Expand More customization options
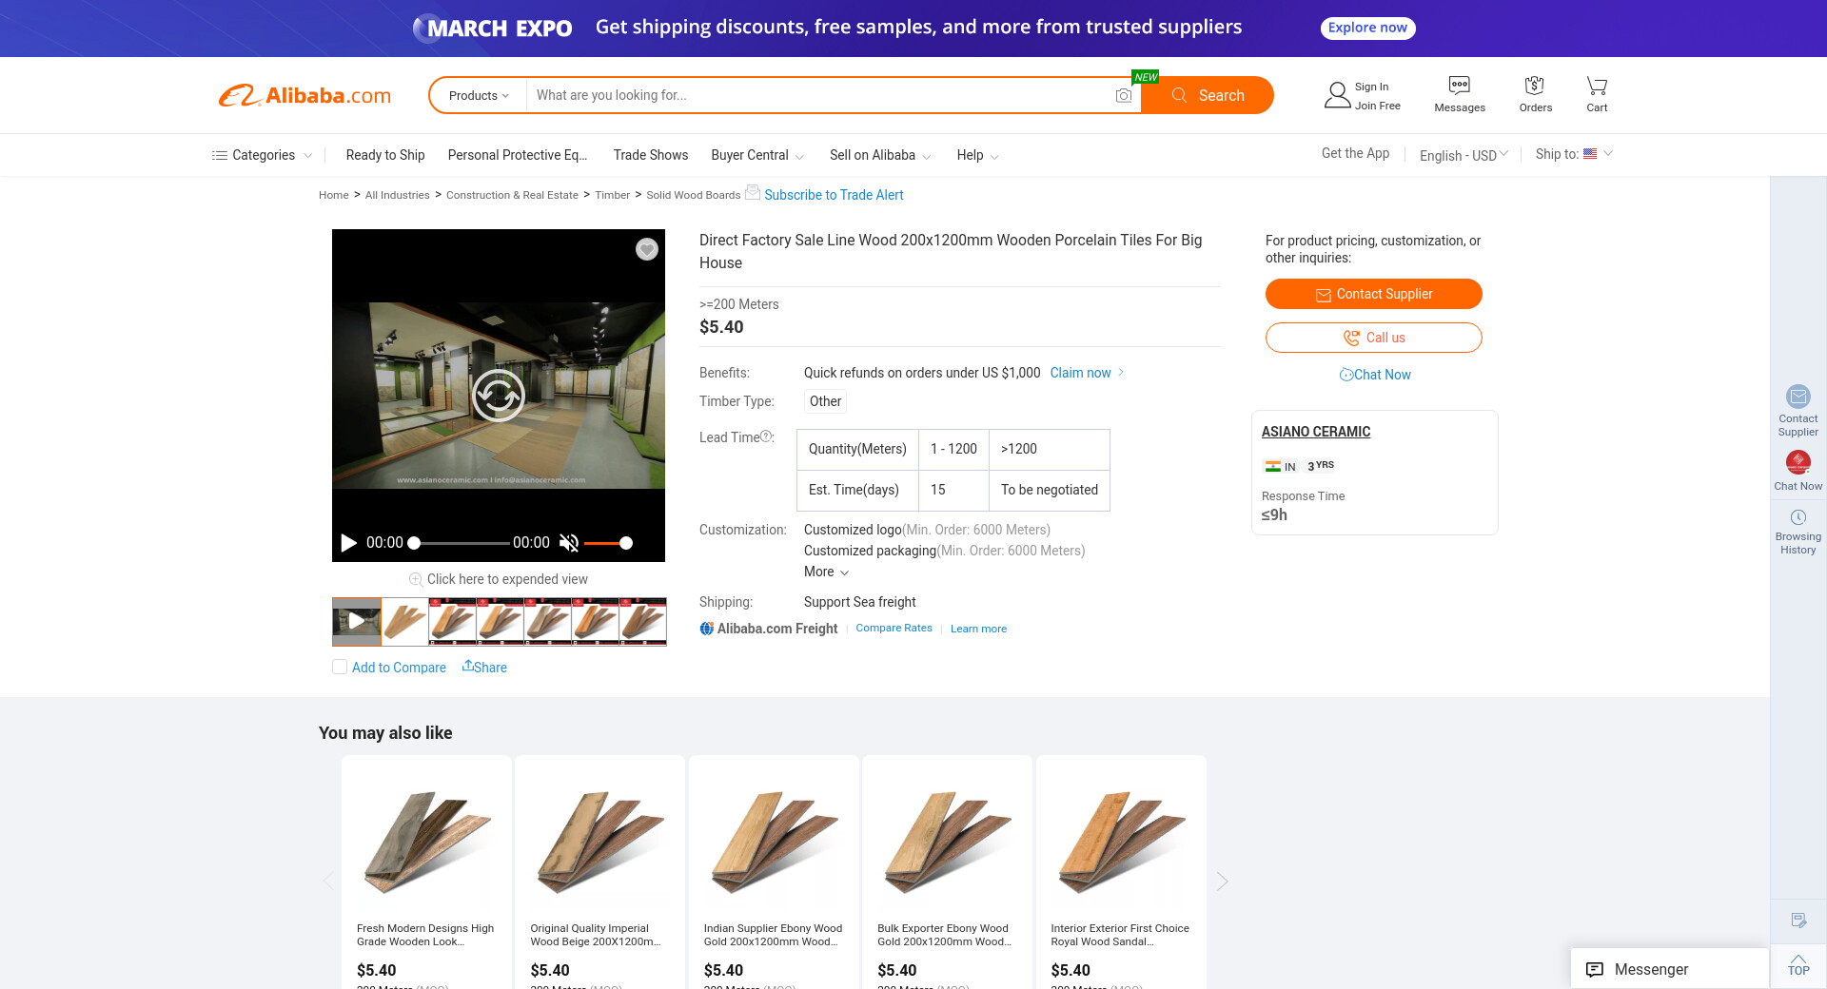 826,572
